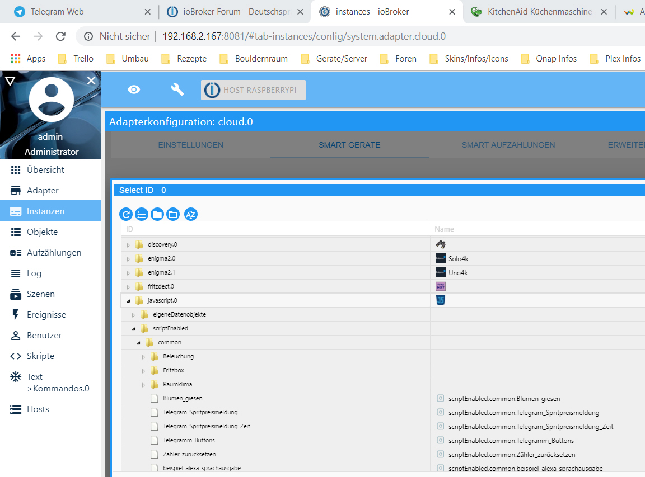
Task: Expand the discovery.0 tree node
Action: 128,245
